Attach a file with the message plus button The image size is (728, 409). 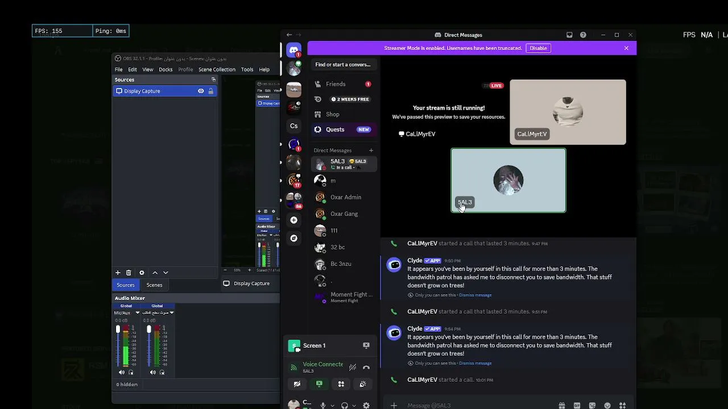click(394, 405)
